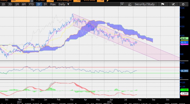The image size is (190, 104).
Task: Select the 3D time range
Action: click(10, 4)
